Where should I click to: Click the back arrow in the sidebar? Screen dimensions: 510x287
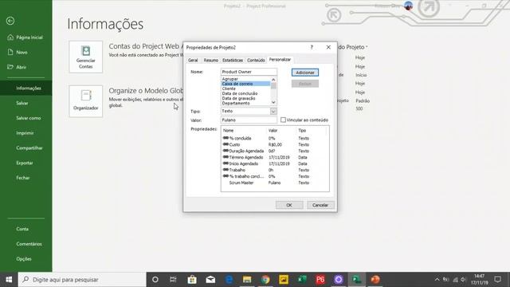click(x=10, y=21)
